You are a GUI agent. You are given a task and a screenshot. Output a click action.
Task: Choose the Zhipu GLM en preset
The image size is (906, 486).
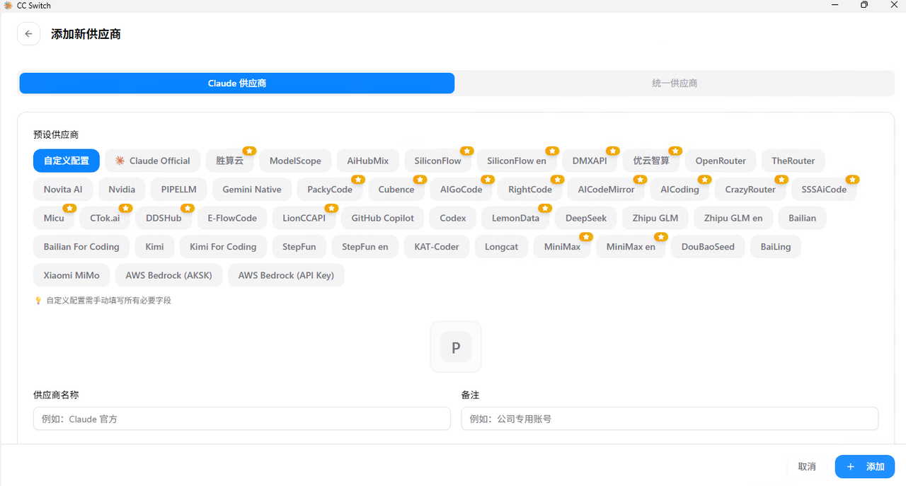[x=733, y=218]
